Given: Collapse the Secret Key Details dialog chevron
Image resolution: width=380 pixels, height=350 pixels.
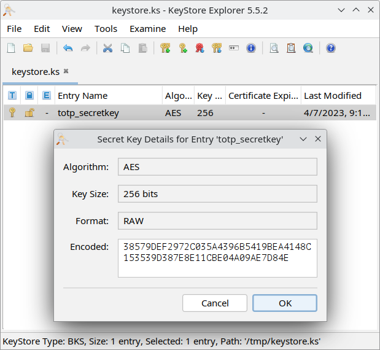Looking at the screenshot, I should 303,139.
